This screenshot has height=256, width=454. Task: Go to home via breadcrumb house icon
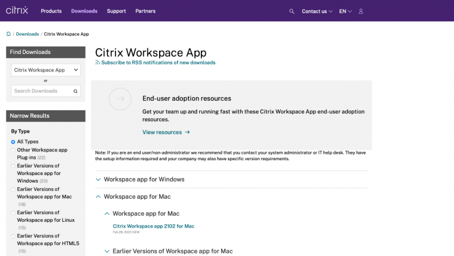point(9,34)
